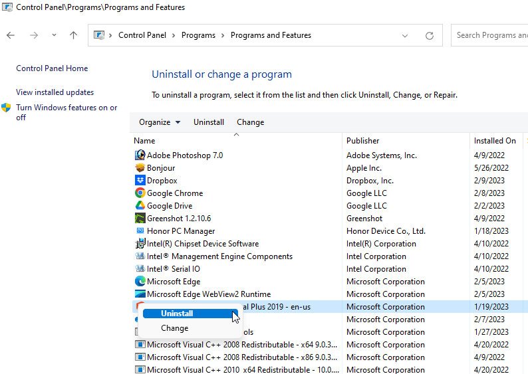Image resolution: width=528 pixels, height=374 pixels.
Task: Open View installed updates link
Action: tap(55, 92)
